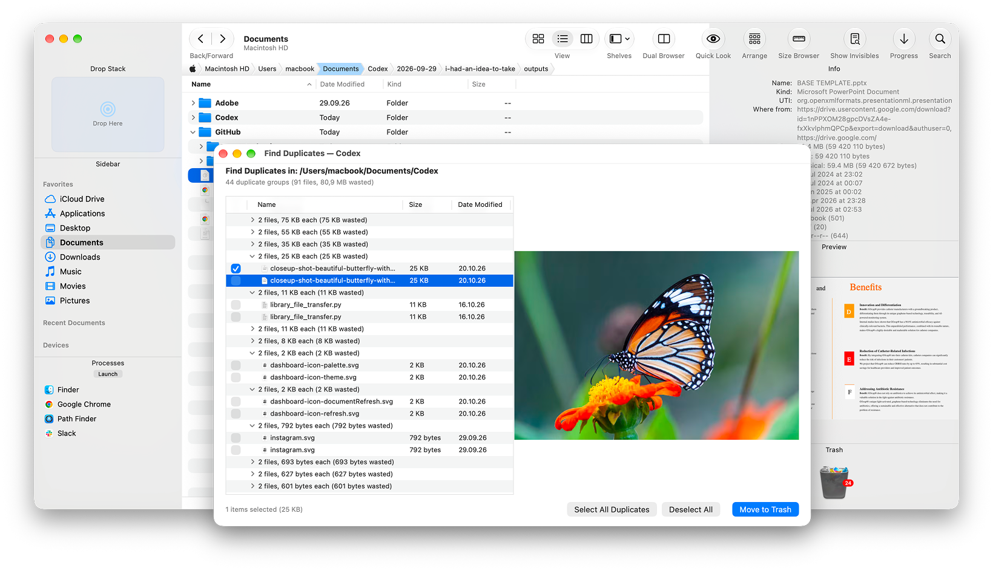Check dashboard-icon-refresh.svg checkbox
Image resolution: width=993 pixels, height=571 pixels.
pos(236,414)
